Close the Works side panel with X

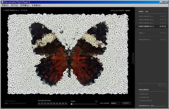click(165, 10)
